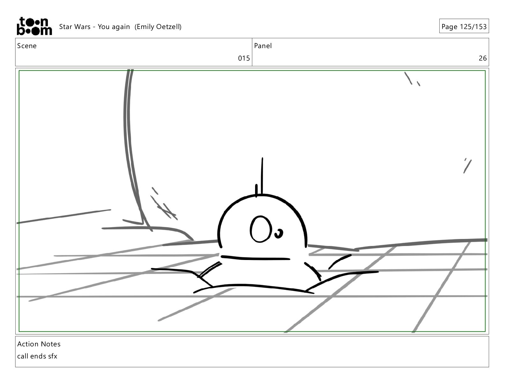Viewport: 505px width, 390px height.
Task: Click the 'Page 125/153' box
Action: tap(464, 26)
